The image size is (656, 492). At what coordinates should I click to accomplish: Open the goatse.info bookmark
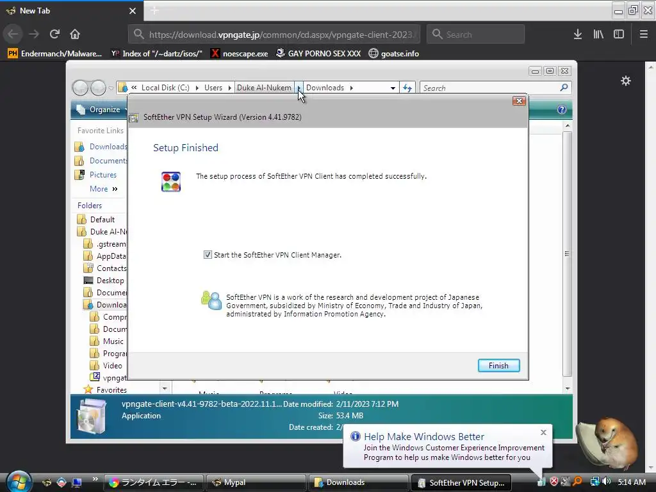click(x=394, y=54)
